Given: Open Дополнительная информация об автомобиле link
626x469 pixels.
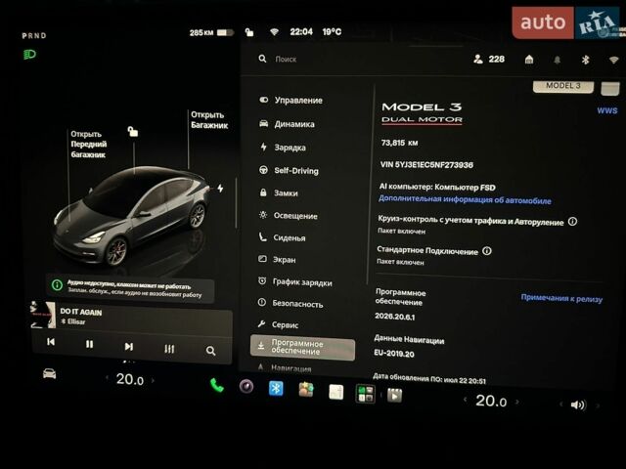Looking at the screenshot, I should point(465,199).
